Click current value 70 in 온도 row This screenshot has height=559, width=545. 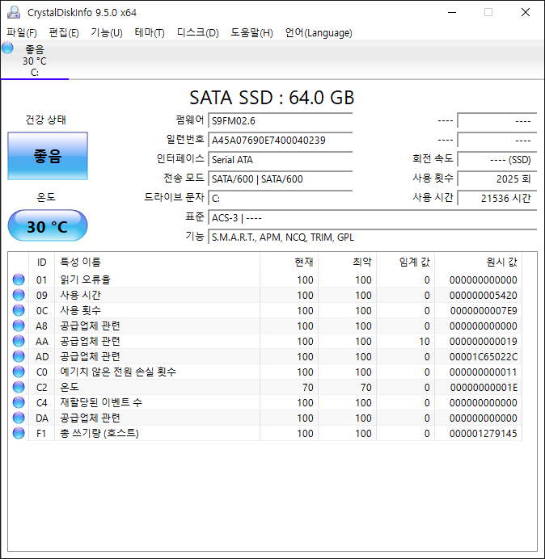[x=307, y=387]
